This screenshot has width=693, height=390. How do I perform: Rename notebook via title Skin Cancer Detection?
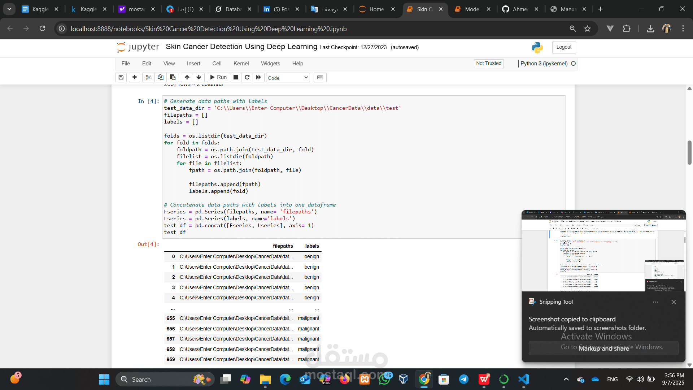[241, 47]
